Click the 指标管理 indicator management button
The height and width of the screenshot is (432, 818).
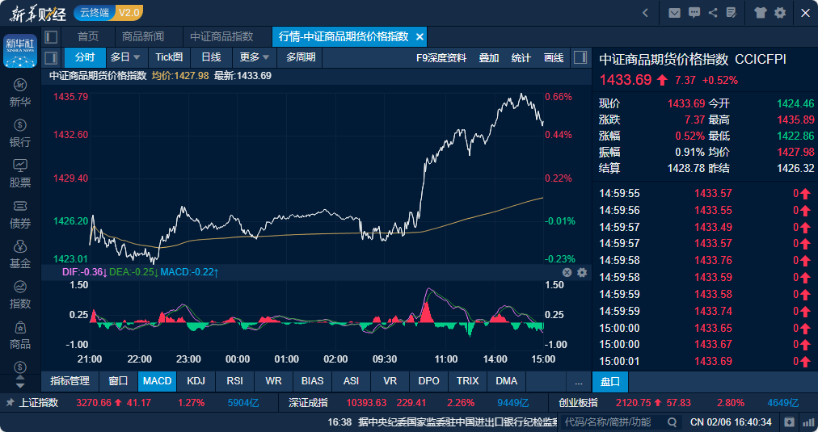pos(70,381)
